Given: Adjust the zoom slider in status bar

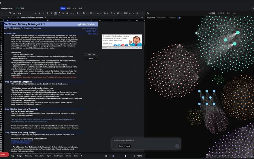Looking at the screenshot, I should pyautogui.click(x=125, y=156).
